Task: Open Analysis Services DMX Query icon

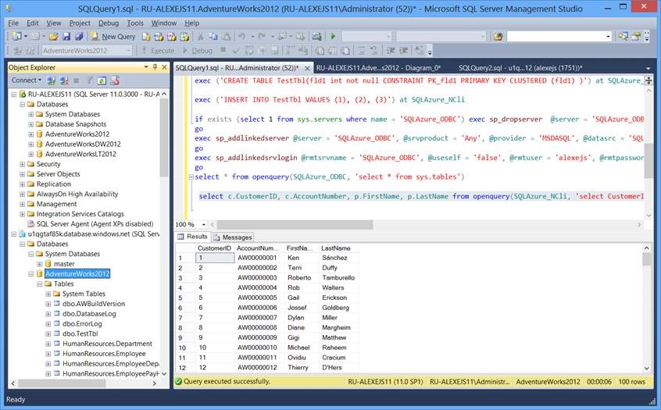Action: pyautogui.click(x=172, y=37)
